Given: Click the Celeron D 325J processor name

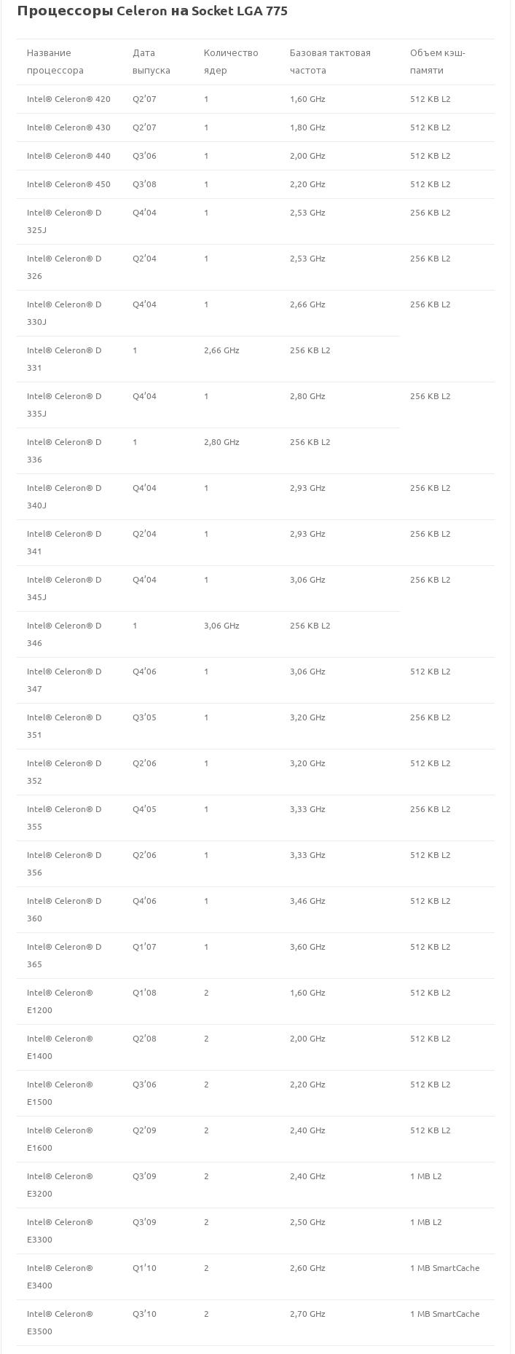Looking at the screenshot, I should (64, 221).
